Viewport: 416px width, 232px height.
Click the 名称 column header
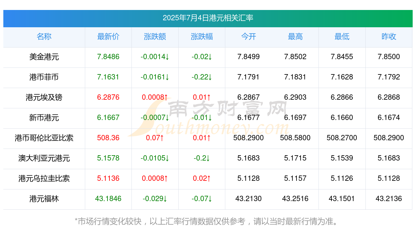44,37
